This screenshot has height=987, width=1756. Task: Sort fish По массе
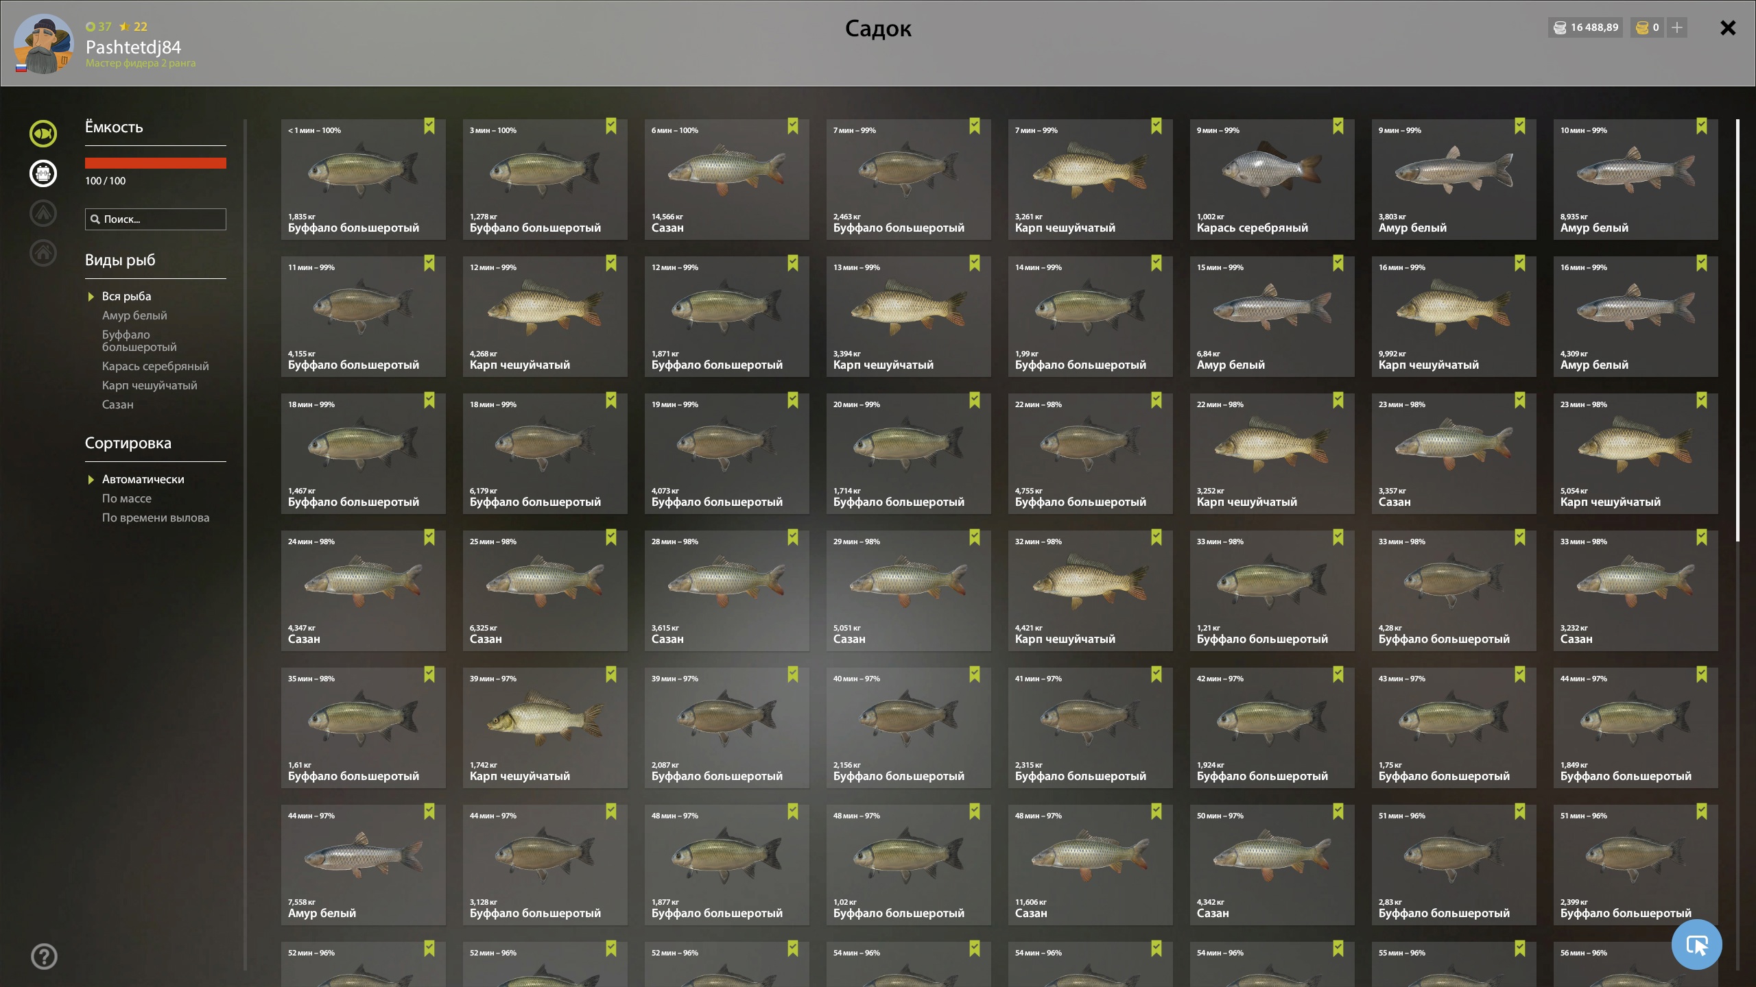click(x=127, y=498)
